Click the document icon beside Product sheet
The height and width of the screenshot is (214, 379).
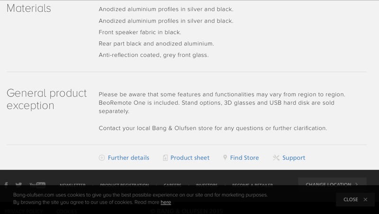[165, 158]
